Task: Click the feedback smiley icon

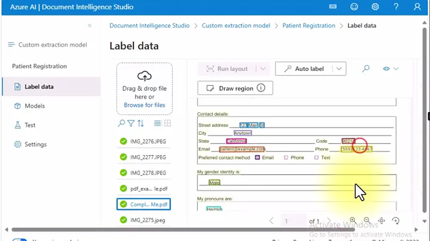Action: pyautogui.click(x=354, y=7)
